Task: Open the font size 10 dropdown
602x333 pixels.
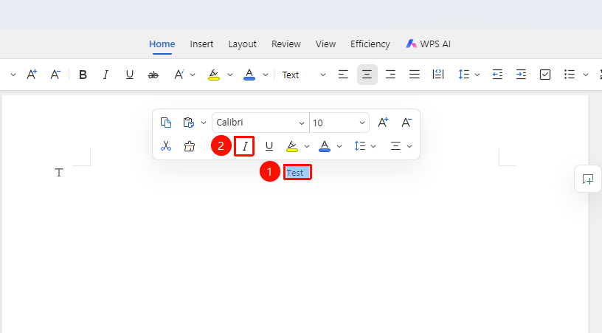Action: click(339, 123)
